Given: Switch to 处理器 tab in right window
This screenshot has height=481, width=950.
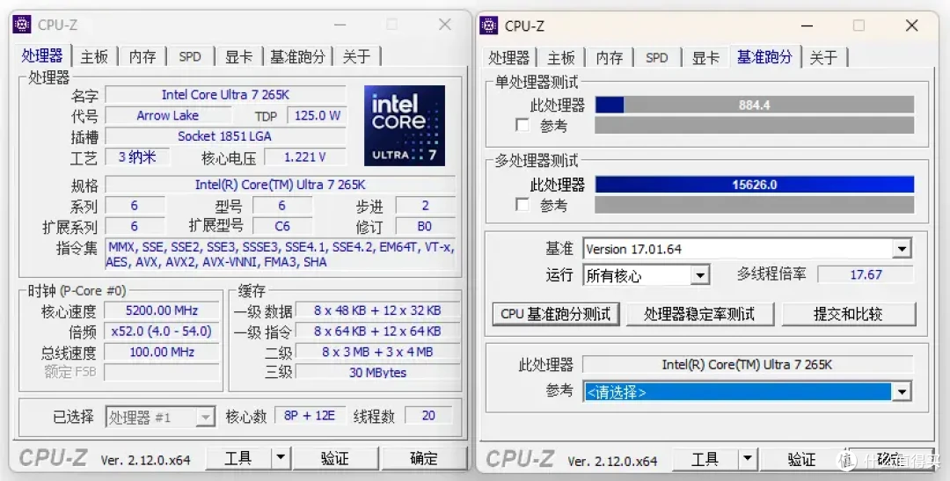Looking at the screenshot, I should (509, 57).
